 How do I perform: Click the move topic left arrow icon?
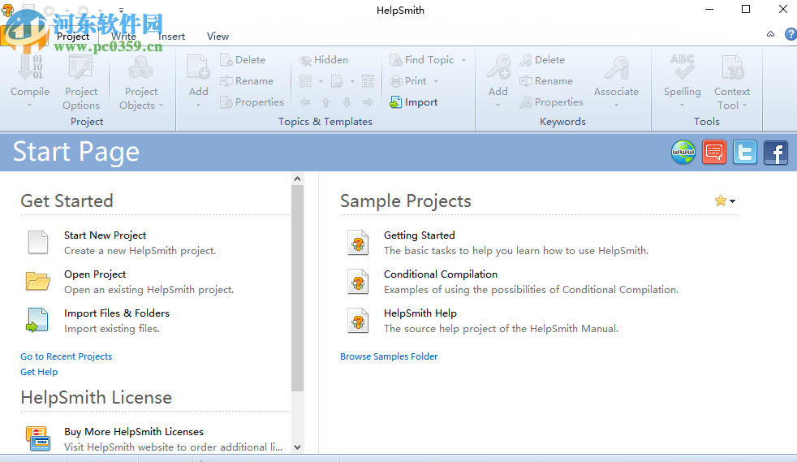click(305, 102)
